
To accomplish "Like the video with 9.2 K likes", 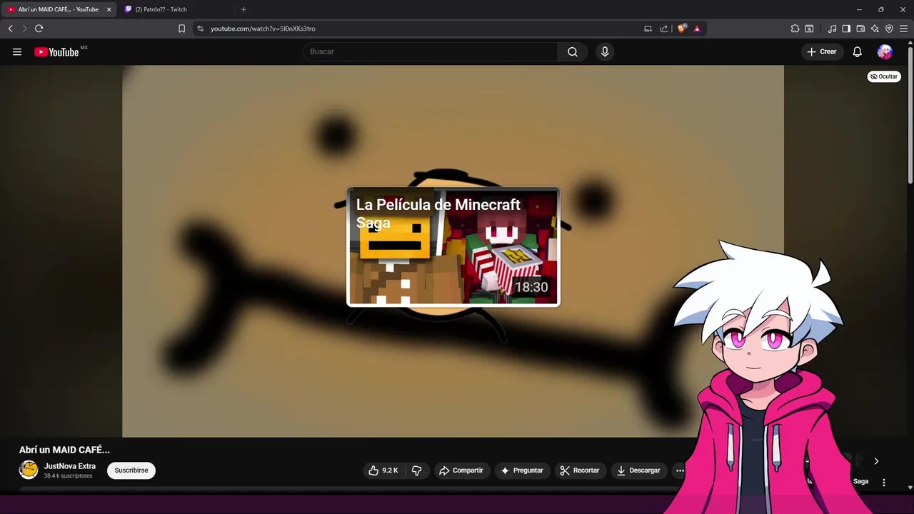I will 383,470.
